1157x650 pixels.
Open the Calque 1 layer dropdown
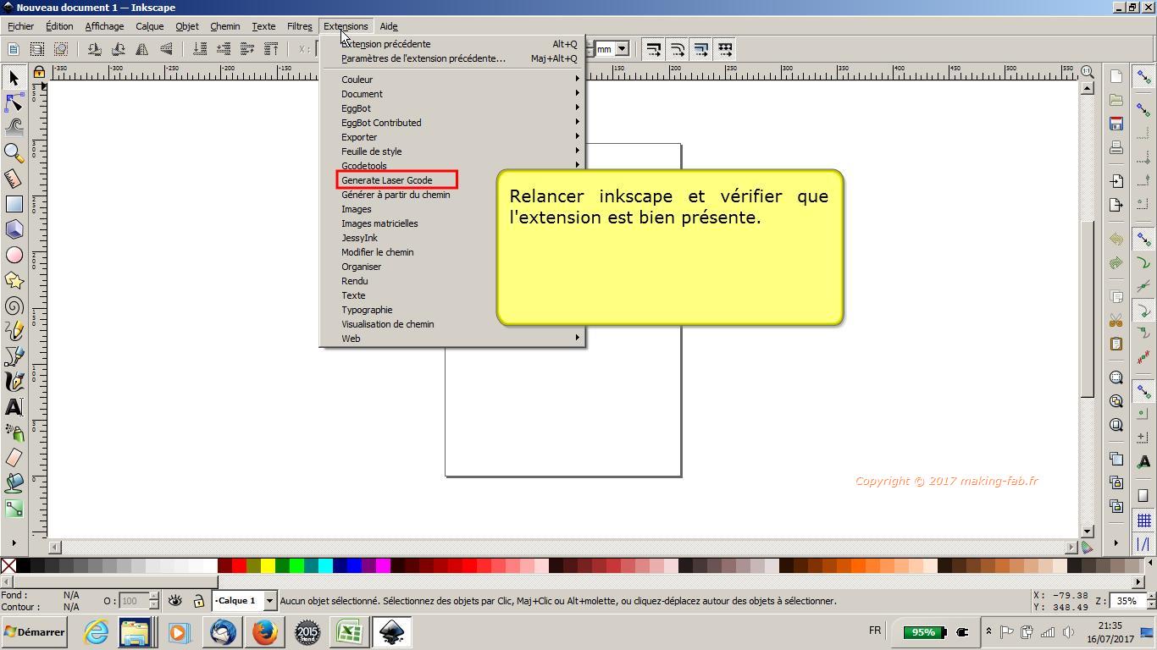(269, 601)
